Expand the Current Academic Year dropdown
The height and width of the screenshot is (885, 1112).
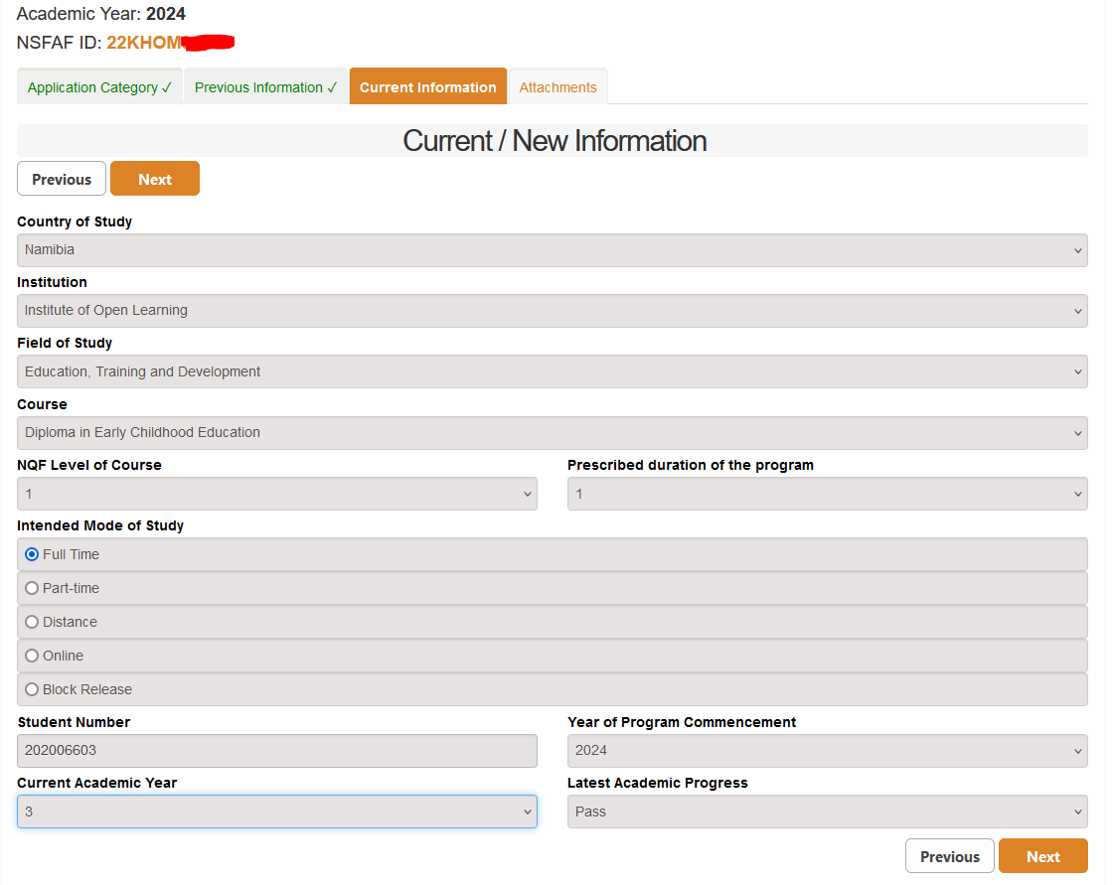276,812
